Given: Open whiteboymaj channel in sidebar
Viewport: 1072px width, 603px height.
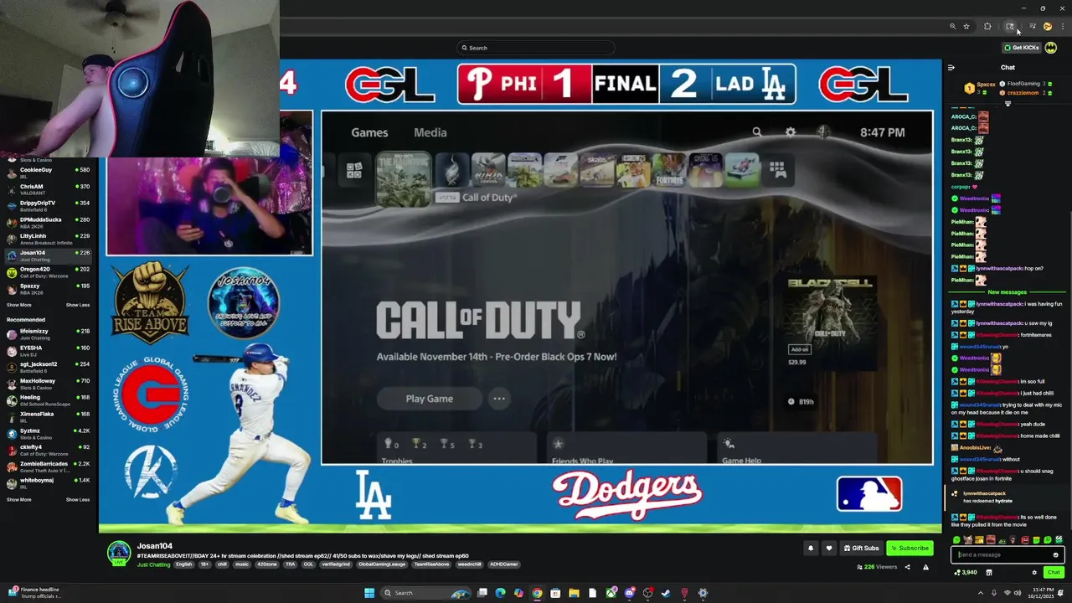Looking at the screenshot, I should 49,483.
